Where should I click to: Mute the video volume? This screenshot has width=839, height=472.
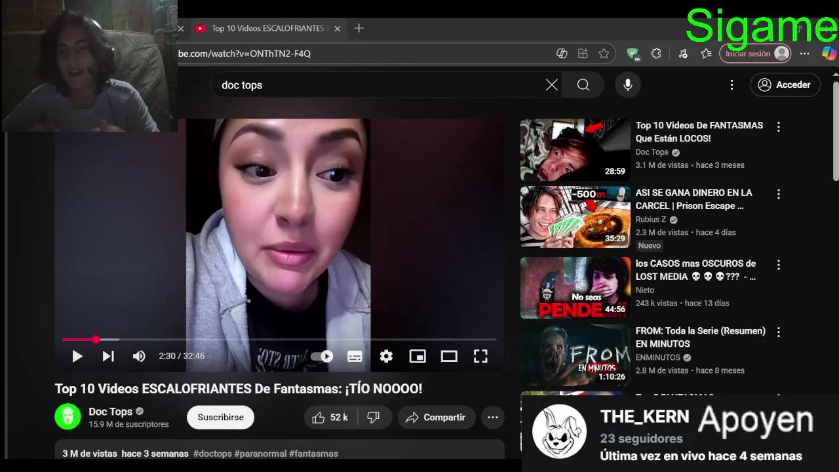[139, 356]
